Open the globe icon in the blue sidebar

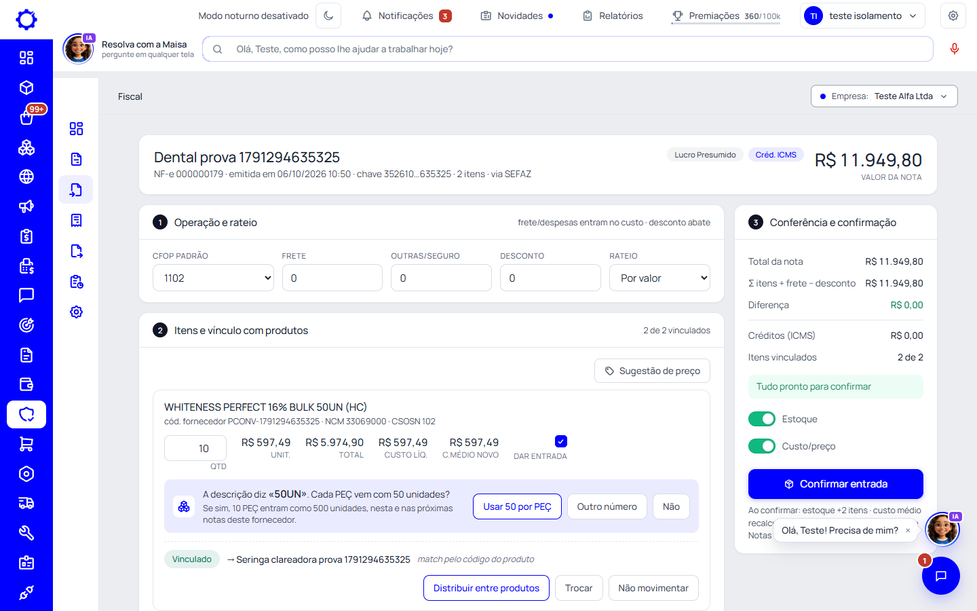pyautogui.click(x=26, y=177)
